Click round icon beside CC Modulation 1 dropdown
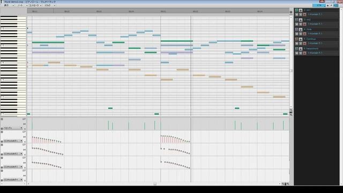This screenshot has width=343, height=193. click(2, 142)
